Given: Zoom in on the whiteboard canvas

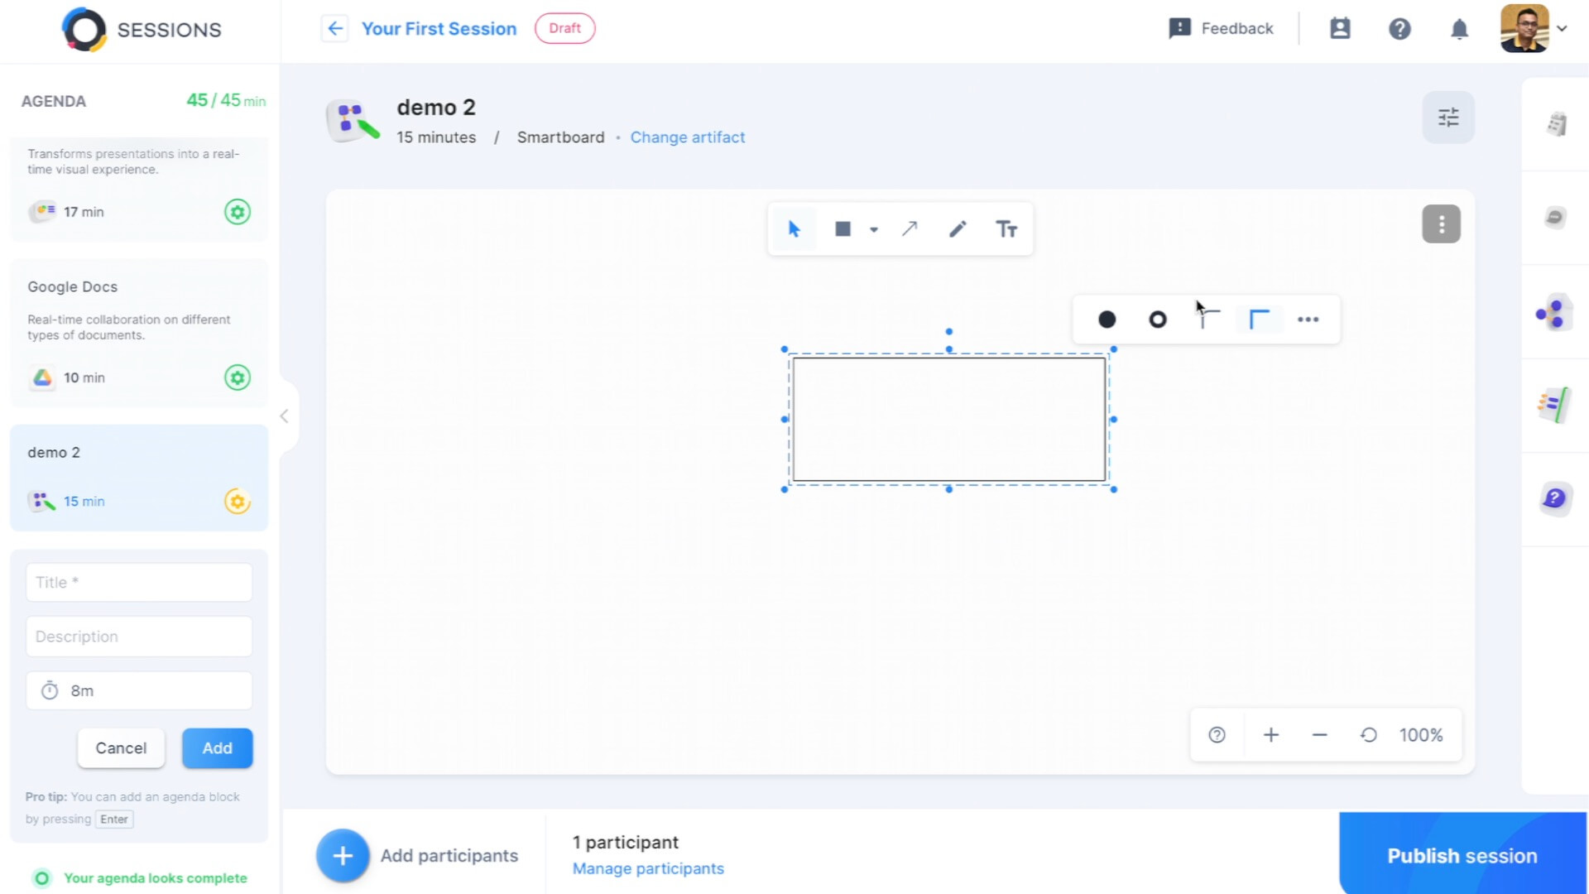Looking at the screenshot, I should click(1271, 734).
